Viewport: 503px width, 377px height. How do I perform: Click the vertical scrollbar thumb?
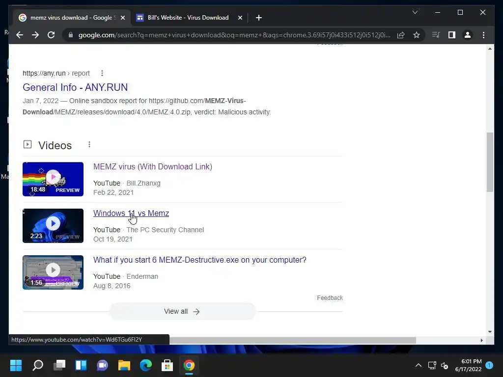tap(490, 162)
